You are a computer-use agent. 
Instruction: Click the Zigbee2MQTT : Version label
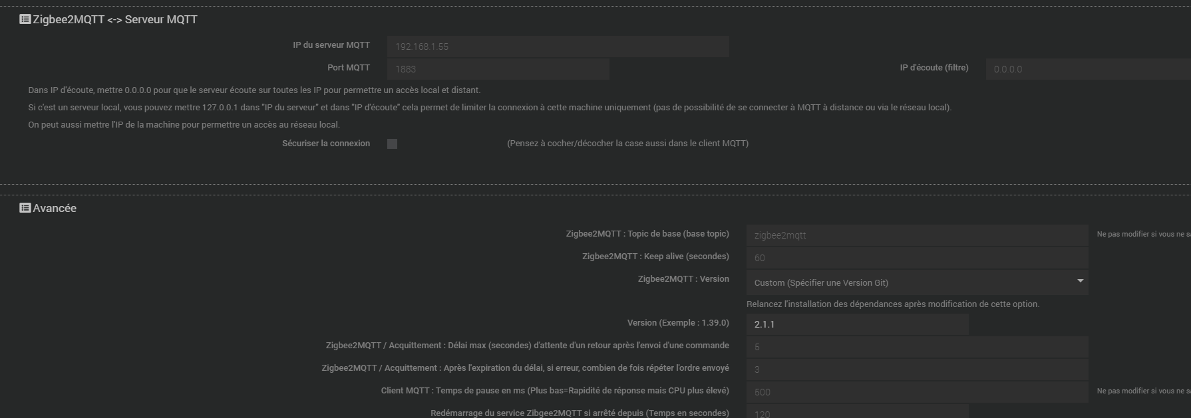click(x=683, y=279)
